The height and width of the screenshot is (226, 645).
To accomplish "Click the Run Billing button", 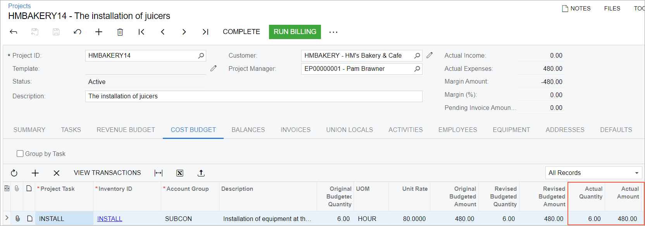I will pos(295,32).
